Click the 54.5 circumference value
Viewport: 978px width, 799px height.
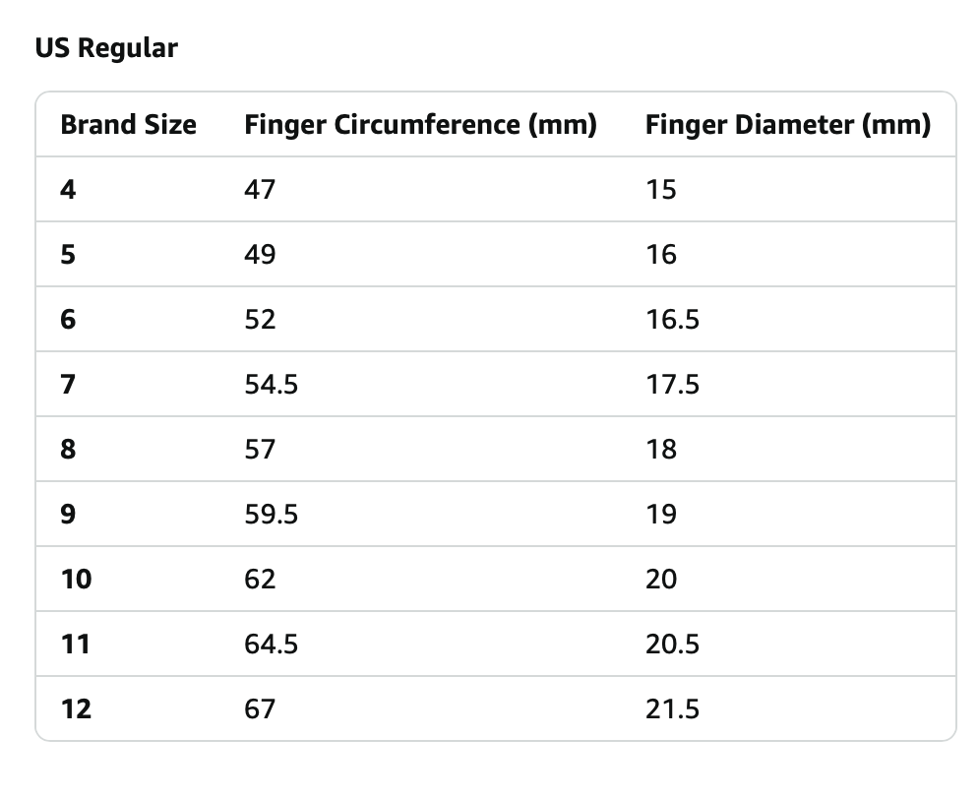pos(271,384)
